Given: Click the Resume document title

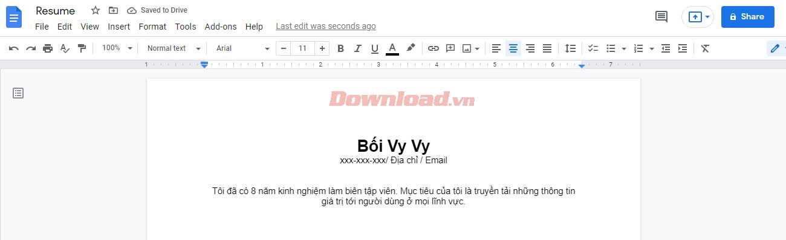Looking at the screenshot, I should pyautogui.click(x=56, y=11).
